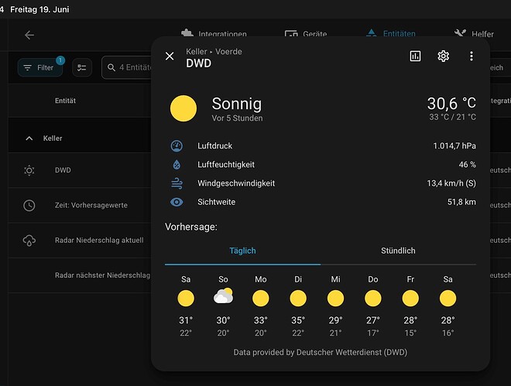Screen dimensions: 511x386
Task: Click the Sunday partly cloudy icon
Action: tap(223, 295)
